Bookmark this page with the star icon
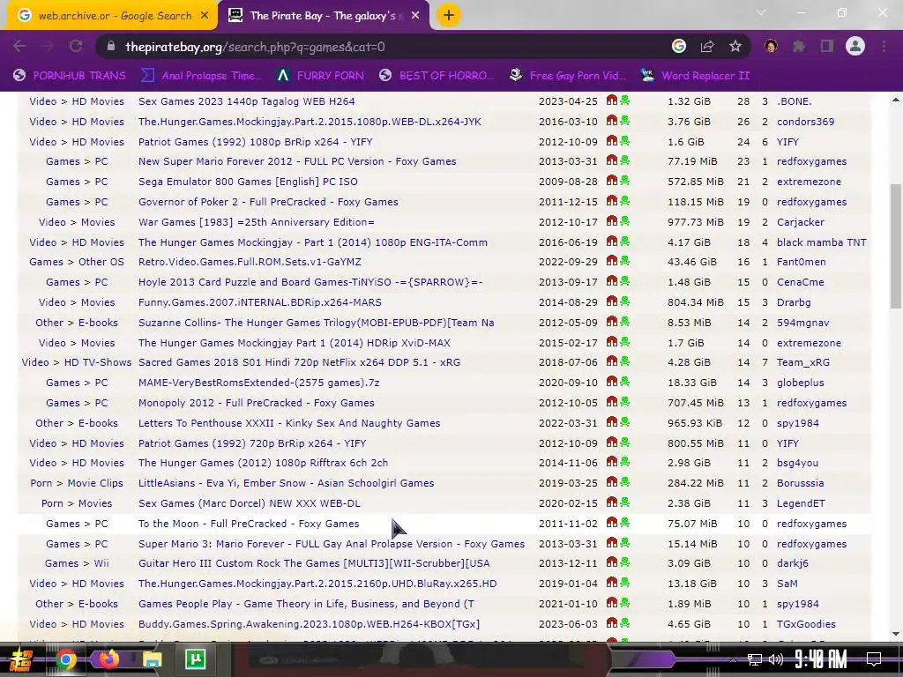This screenshot has height=677, width=903. tap(735, 47)
